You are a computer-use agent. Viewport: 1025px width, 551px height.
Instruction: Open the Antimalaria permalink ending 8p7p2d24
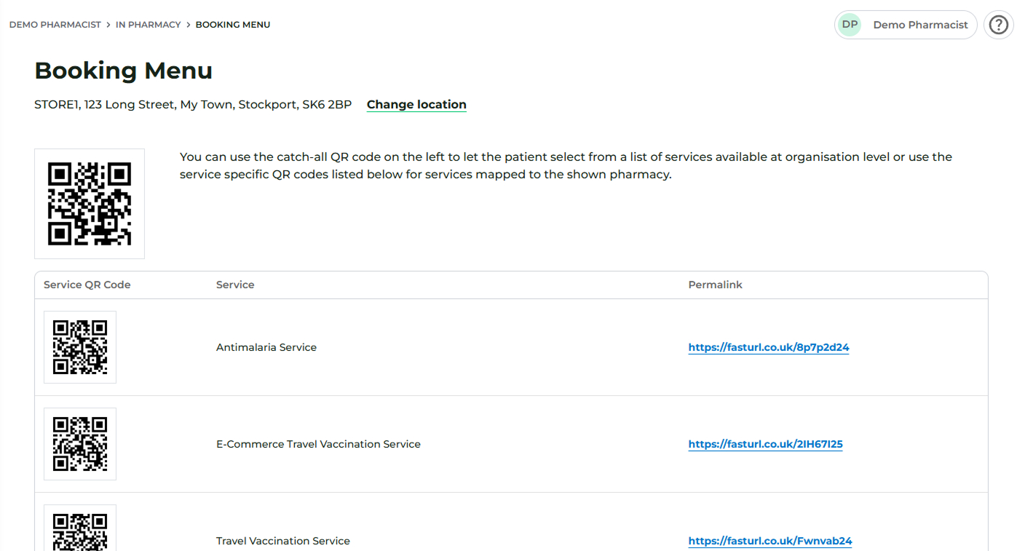coord(769,348)
